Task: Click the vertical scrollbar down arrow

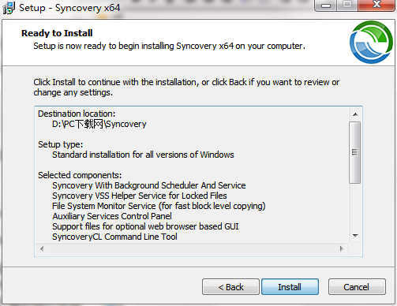Action: coord(355,236)
